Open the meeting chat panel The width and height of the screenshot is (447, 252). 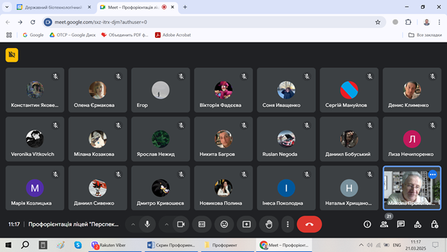click(401, 225)
